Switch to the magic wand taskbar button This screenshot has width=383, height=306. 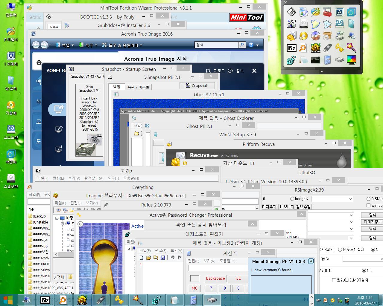coord(138,300)
